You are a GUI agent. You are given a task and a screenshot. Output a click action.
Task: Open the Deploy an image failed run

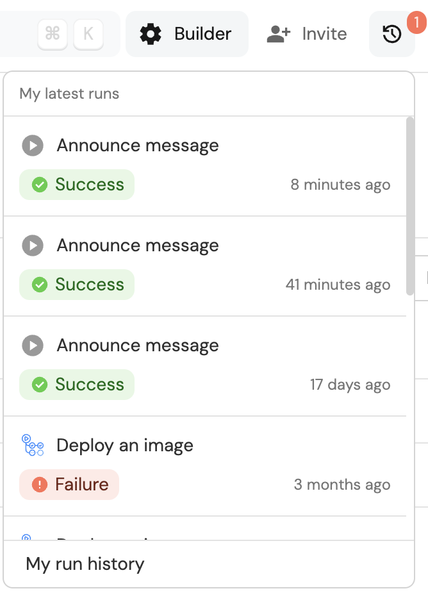click(125, 445)
